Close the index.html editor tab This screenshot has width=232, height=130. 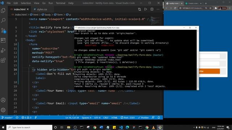(28, 9)
